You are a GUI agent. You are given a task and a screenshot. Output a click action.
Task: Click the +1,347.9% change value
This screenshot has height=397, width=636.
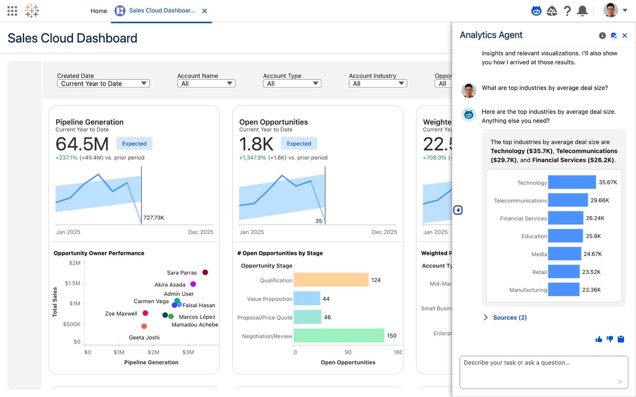[252, 158]
